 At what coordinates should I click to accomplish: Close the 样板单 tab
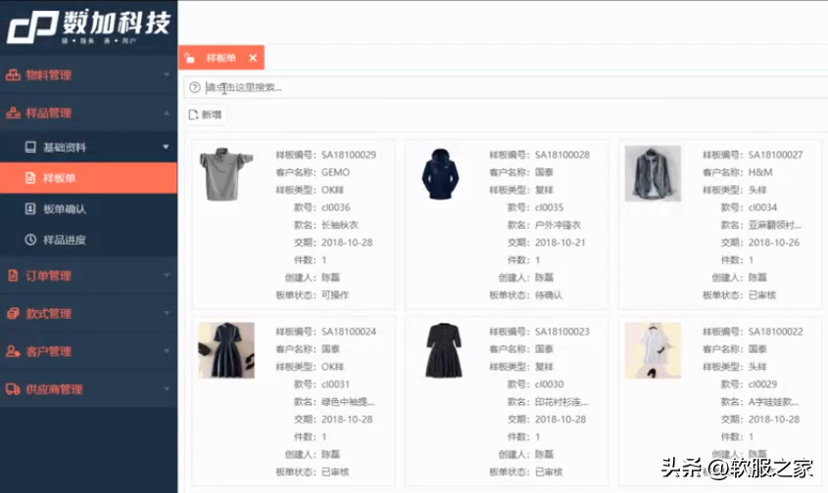(x=253, y=59)
